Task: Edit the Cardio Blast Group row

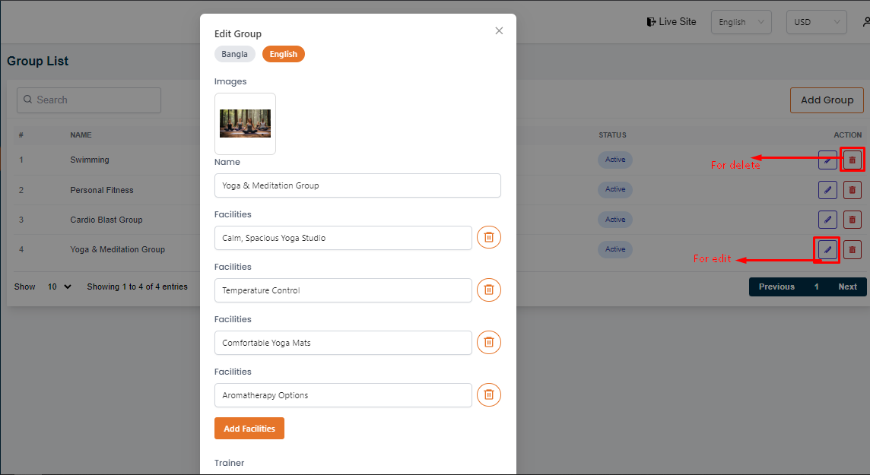Action: (827, 220)
